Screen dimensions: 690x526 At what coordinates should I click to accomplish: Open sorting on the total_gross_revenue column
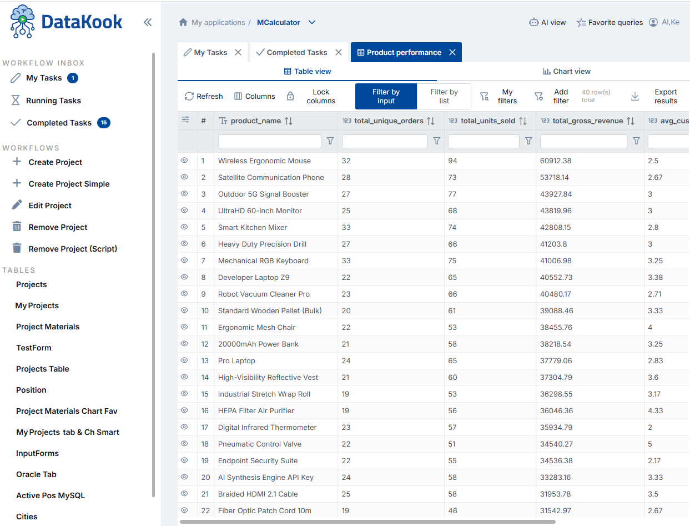(x=631, y=121)
